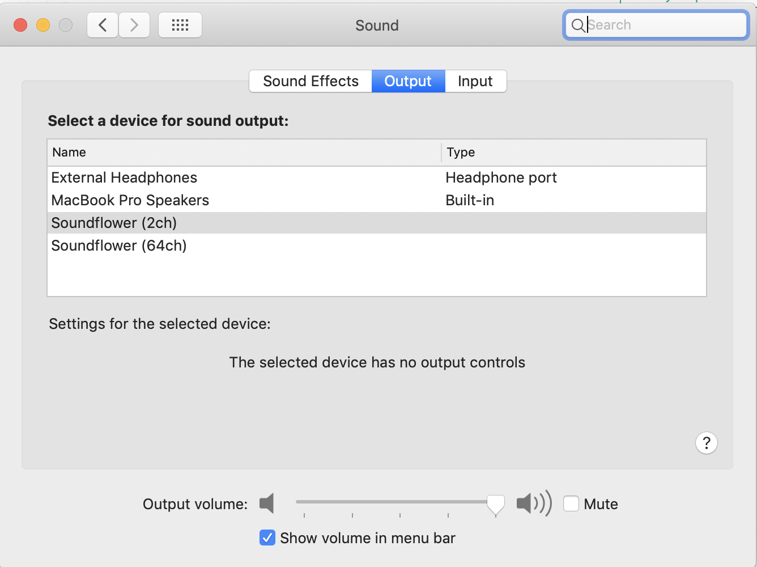This screenshot has width=757, height=567.
Task: Switch to the Input tab
Action: pos(475,81)
